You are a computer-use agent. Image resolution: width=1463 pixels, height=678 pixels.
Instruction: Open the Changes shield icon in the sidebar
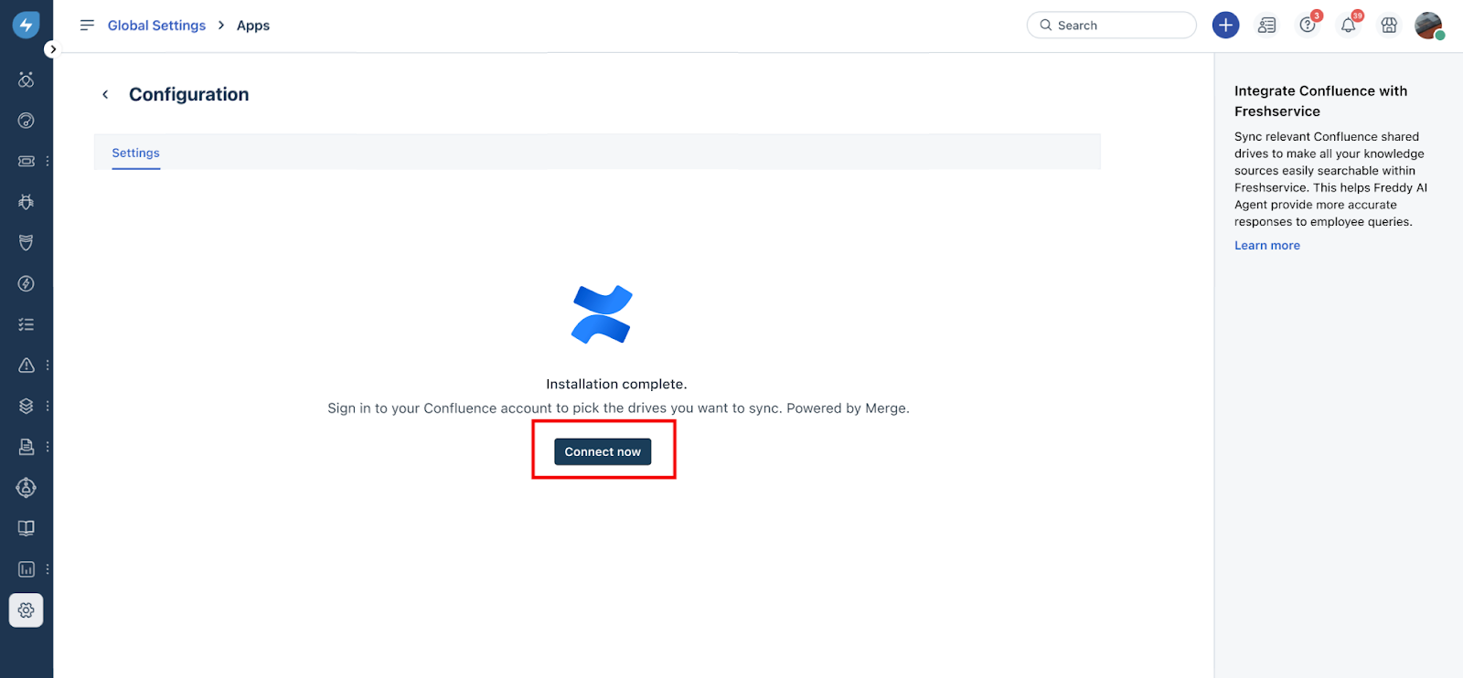click(x=27, y=242)
